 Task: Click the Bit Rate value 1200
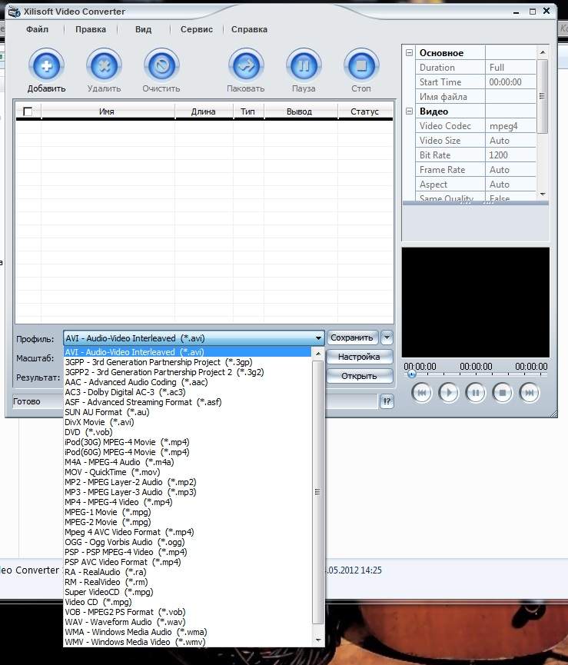[510, 155]
